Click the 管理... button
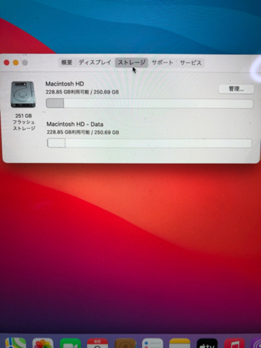 (237, 89)
